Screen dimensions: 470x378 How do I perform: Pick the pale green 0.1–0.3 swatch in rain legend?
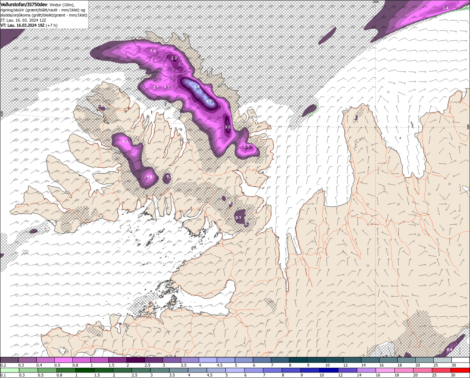click(10, 370)
